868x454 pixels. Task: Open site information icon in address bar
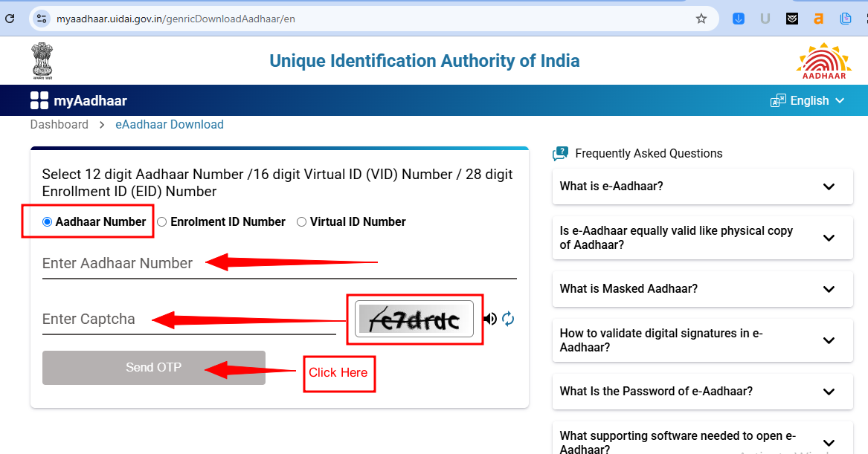click(x=42, y=19)
